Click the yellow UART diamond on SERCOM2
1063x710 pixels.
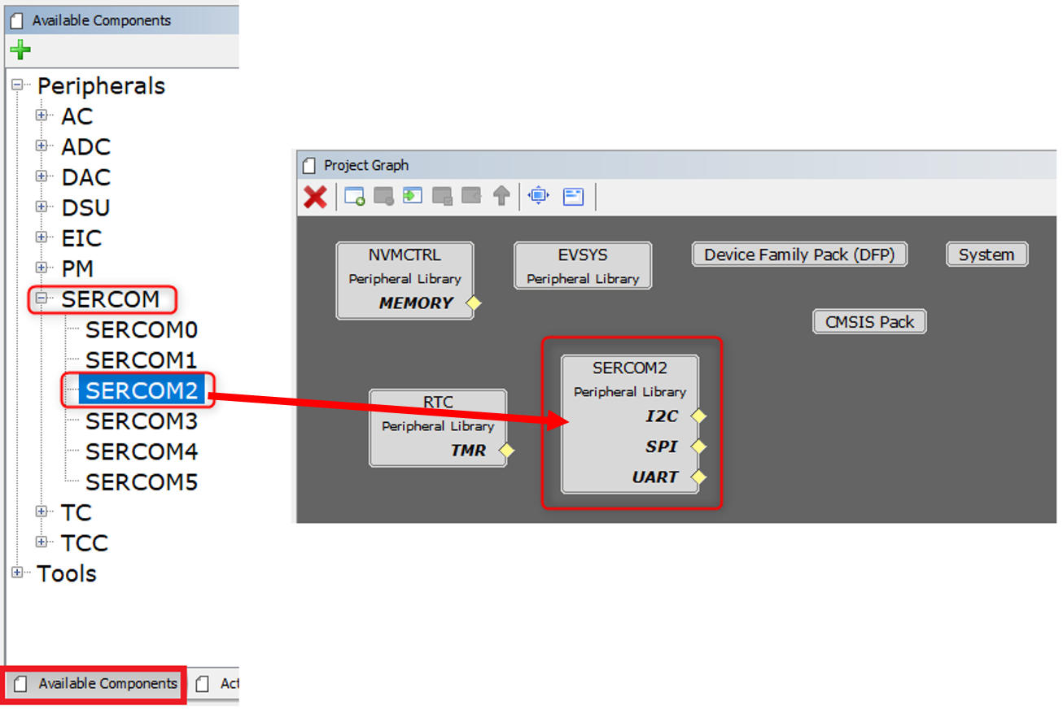(x=698, y=477)
